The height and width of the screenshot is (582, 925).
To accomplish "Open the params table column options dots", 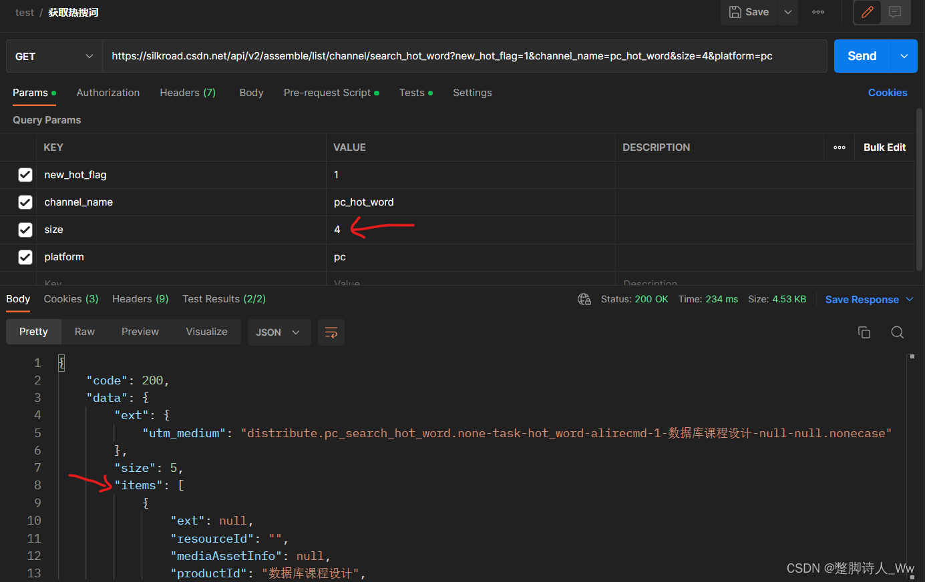I will coord(840,148).
